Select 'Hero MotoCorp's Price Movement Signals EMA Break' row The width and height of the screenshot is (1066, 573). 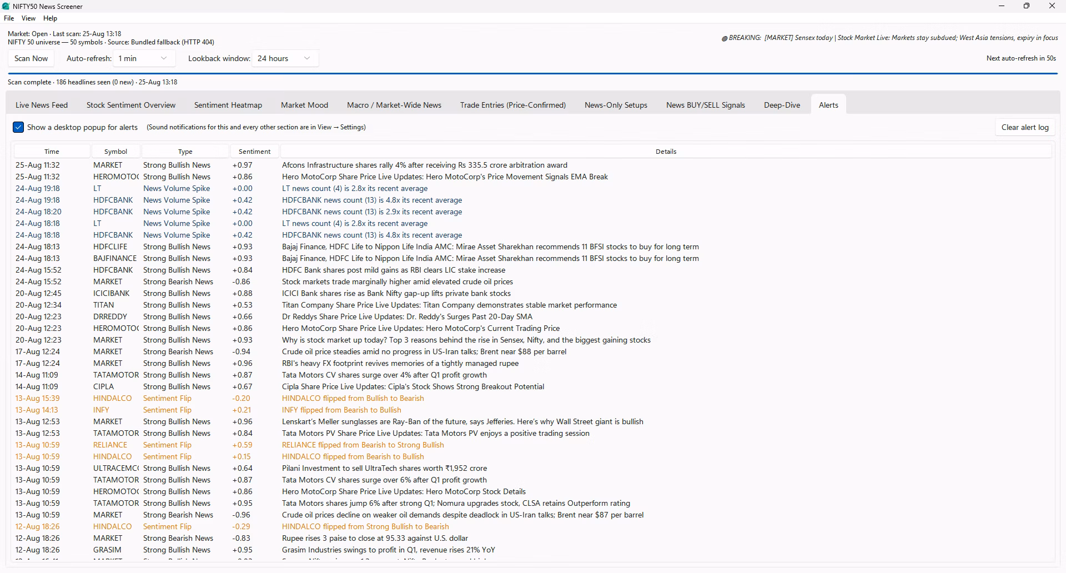point(533,177)
